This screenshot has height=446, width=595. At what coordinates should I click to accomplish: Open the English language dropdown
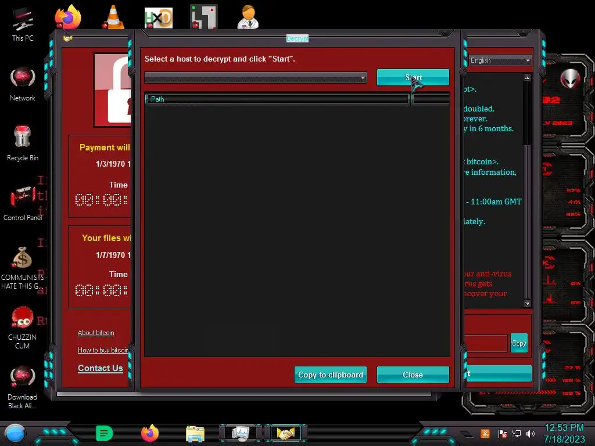tap(500, 60)
